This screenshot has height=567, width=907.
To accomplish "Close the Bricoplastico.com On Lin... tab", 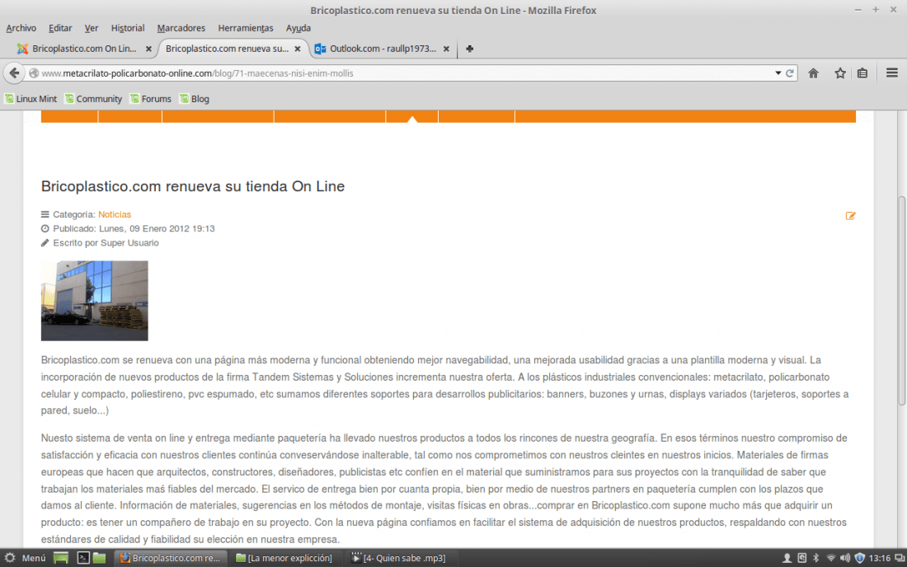I will [148, 49].
